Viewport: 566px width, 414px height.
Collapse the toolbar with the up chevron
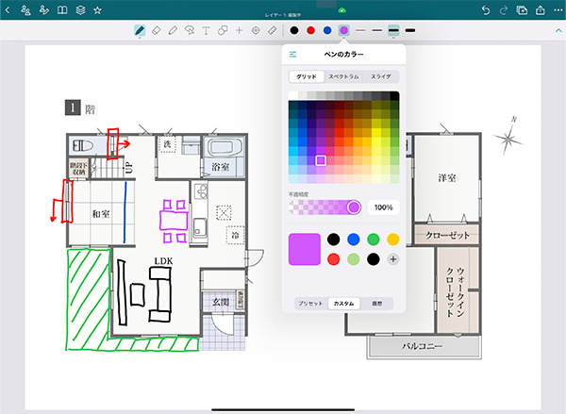tap(558, 31)
